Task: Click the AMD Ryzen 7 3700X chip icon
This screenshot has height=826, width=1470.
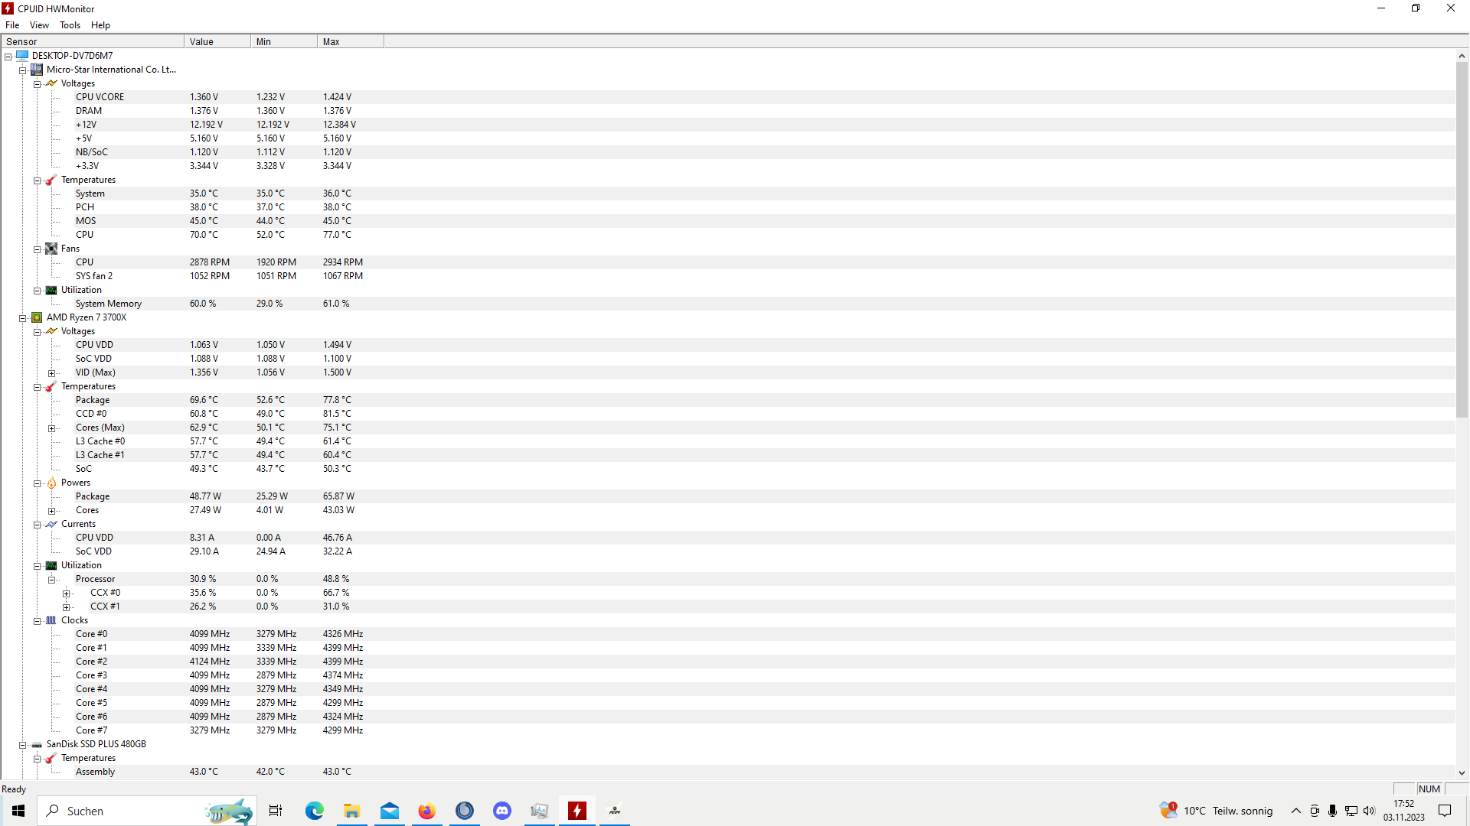Action: pos(37,317)
